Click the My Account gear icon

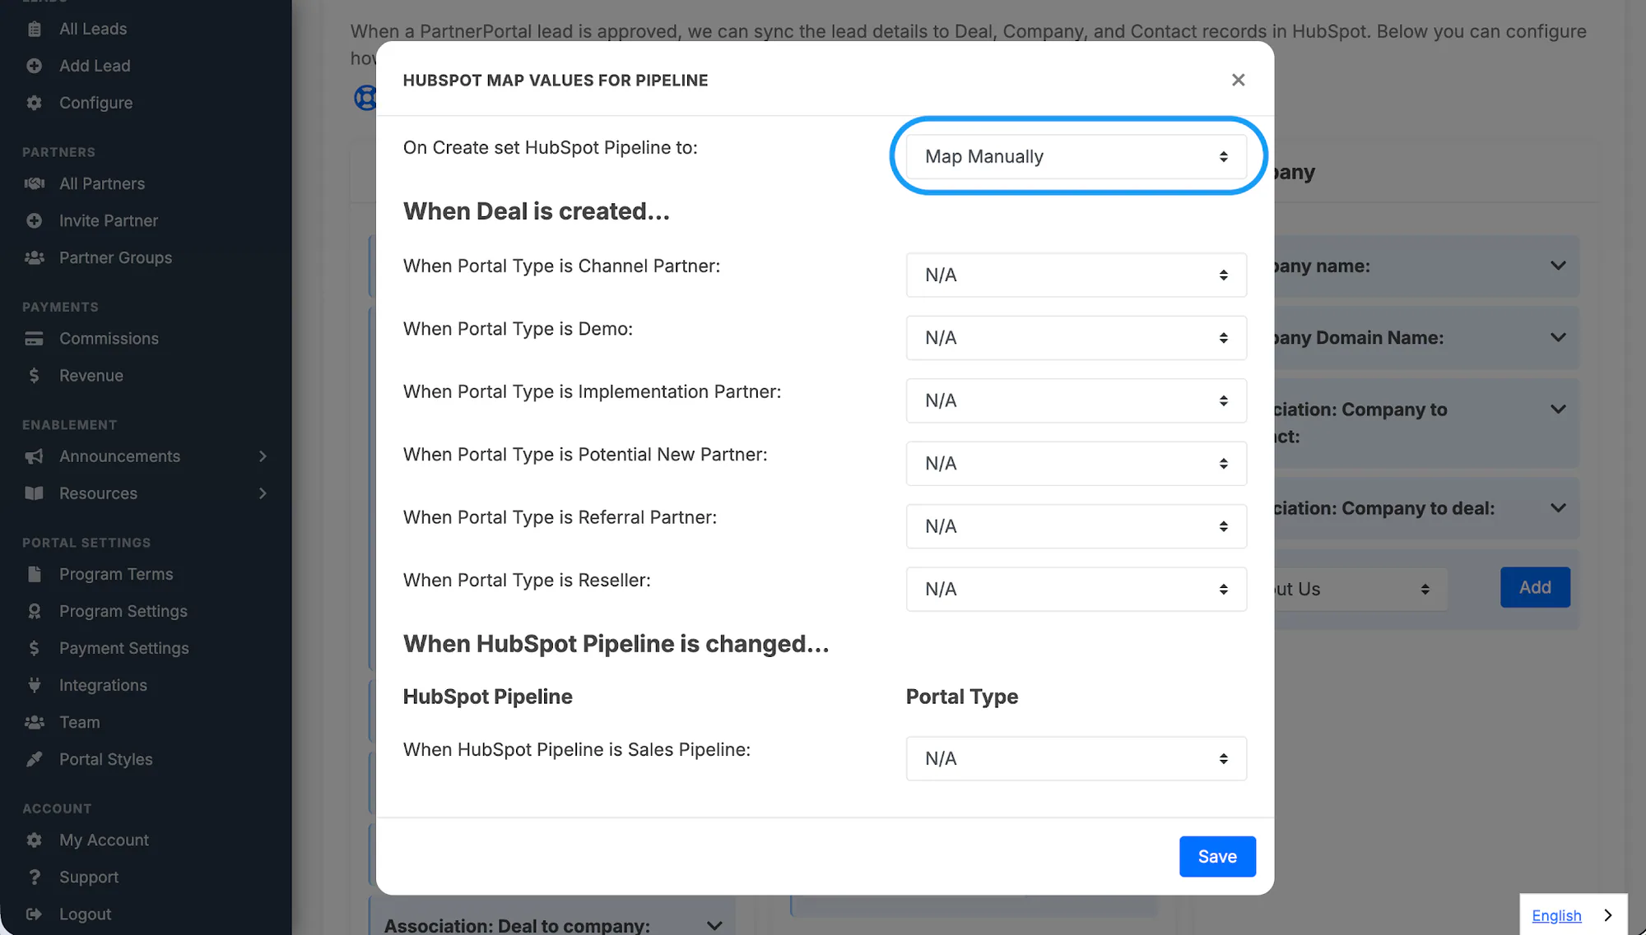pyautogui.click(x=34, y=840)
